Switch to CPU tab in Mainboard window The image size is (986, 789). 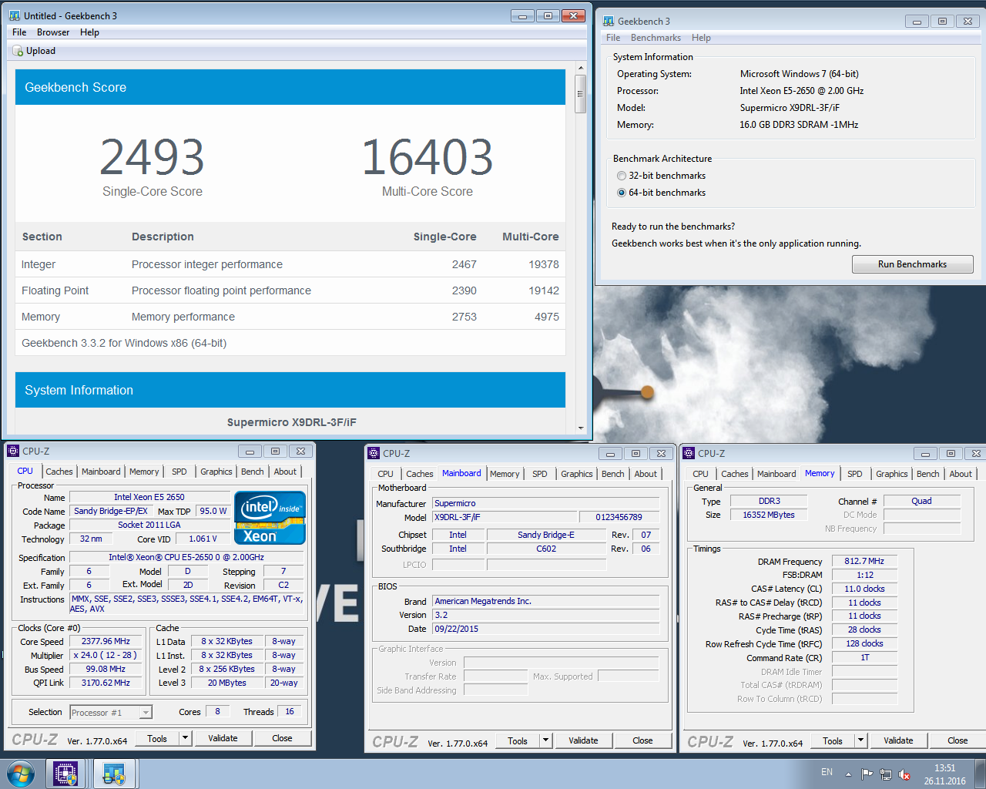385,474
